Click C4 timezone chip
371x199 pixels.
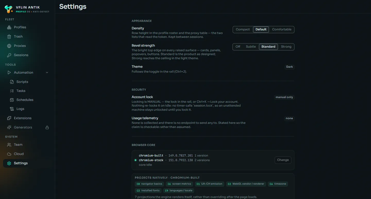click(x=278, y=184)
